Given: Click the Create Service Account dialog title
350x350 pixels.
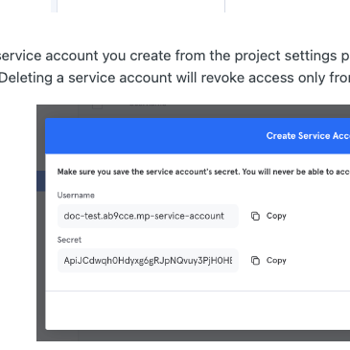Looking at the screenshot, I should 308,136.
